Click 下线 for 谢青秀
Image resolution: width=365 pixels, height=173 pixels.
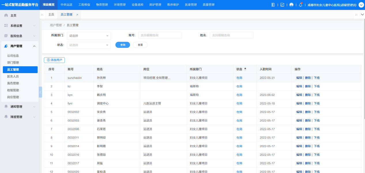317,121
